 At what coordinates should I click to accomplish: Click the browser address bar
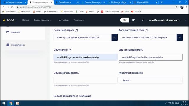point(95,7)
